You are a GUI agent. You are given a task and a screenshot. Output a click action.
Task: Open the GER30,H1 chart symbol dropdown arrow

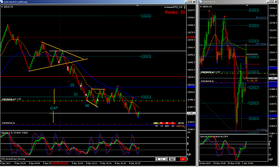(x=201, y=7)
